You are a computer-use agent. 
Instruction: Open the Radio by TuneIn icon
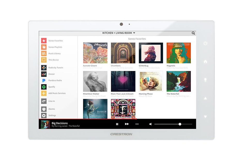(44, 68)
